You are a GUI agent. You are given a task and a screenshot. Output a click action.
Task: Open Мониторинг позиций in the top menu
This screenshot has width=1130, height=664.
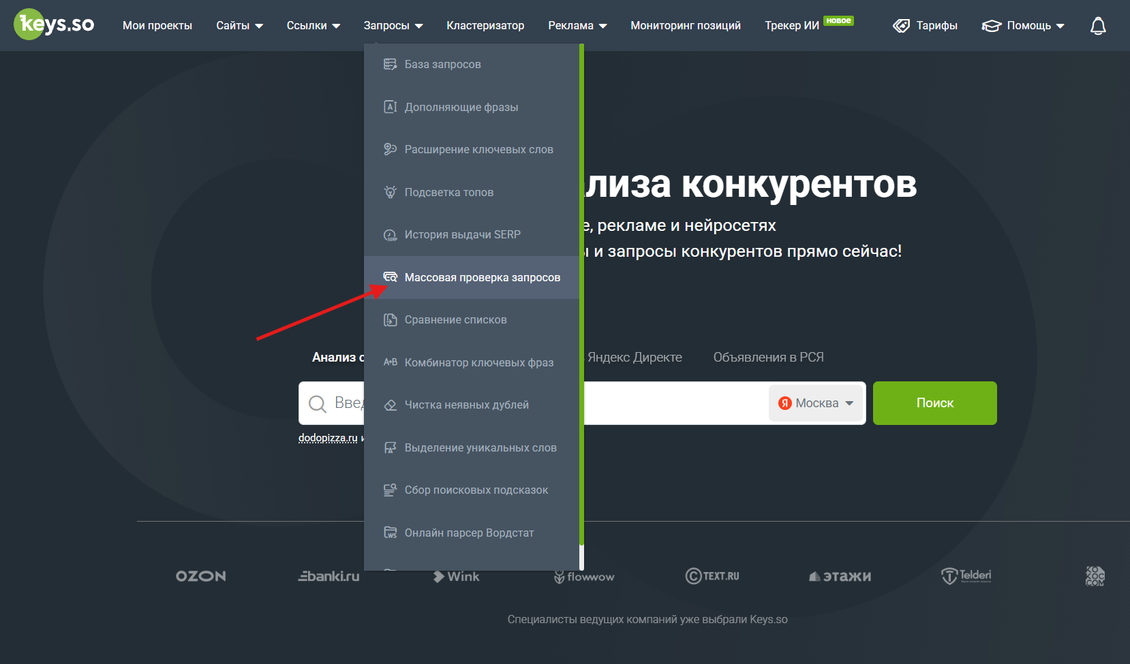click(686, 26)
